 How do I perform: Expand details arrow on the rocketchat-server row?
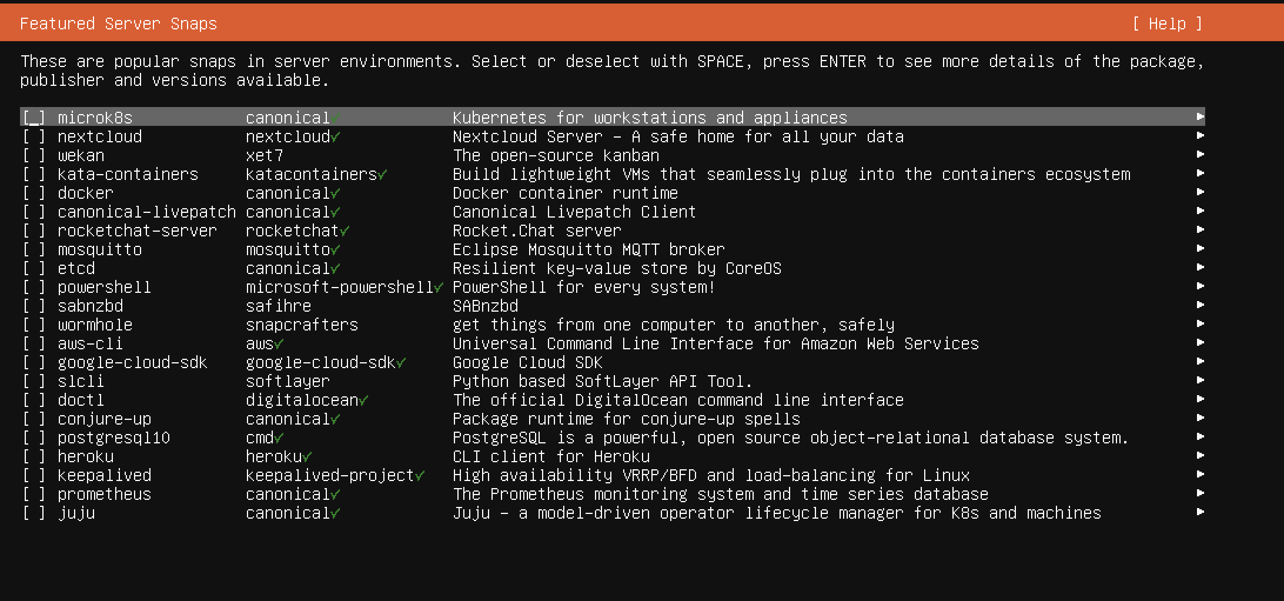click(x=1200, y=230)
